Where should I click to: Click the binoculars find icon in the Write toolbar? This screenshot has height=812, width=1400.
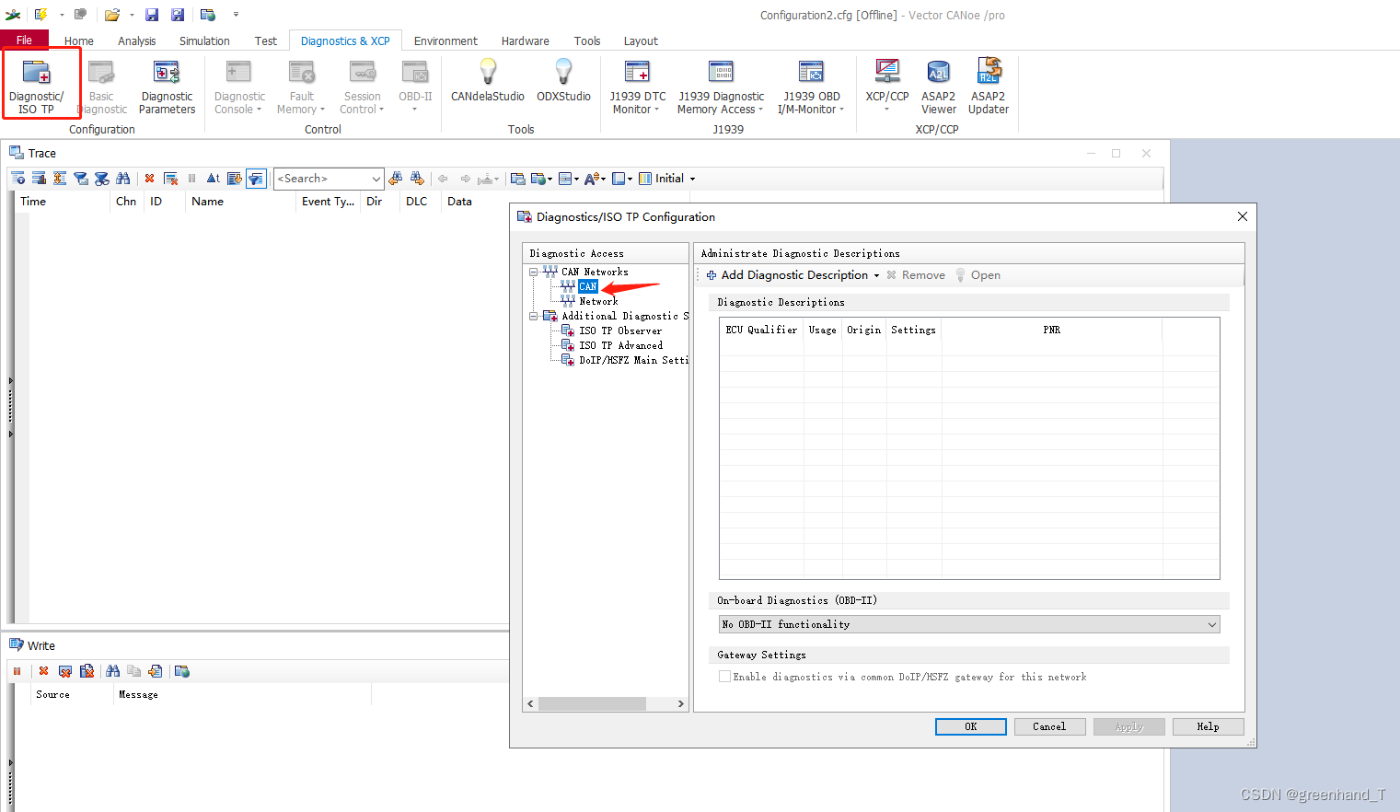pyautogui.click(x=112, y=671)
